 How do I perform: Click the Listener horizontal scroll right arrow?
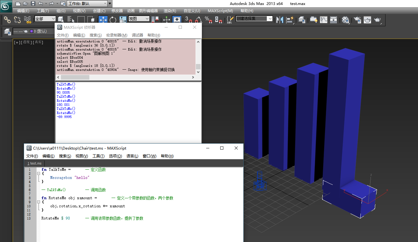click(193, 77)
